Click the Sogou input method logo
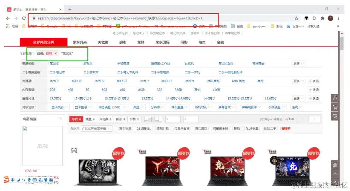 [7, 179]
